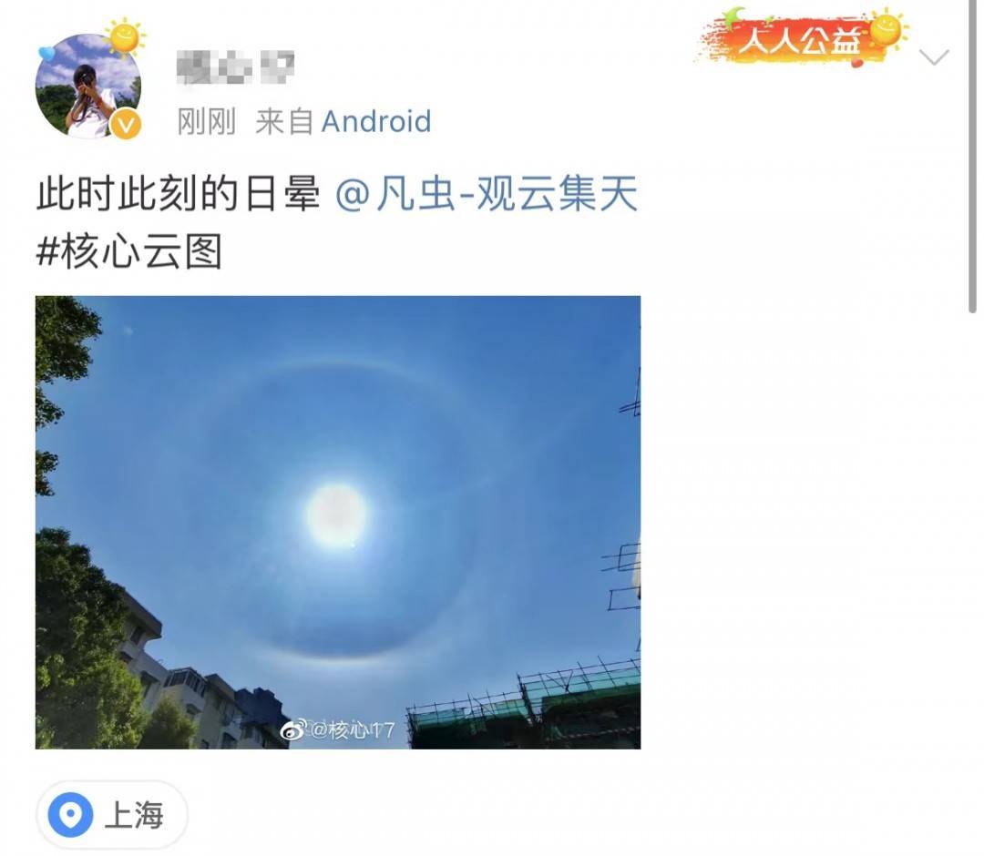Screen dimensions: 984x856
Task: Open the poster's profile avatar
Action: [87, 86]
